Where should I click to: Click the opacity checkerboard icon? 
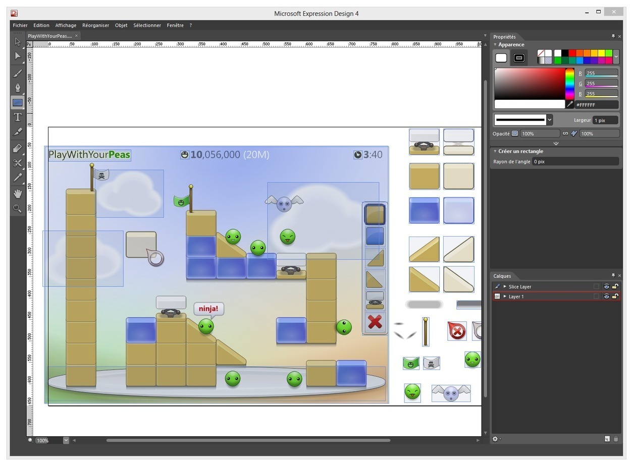[515, 134]
